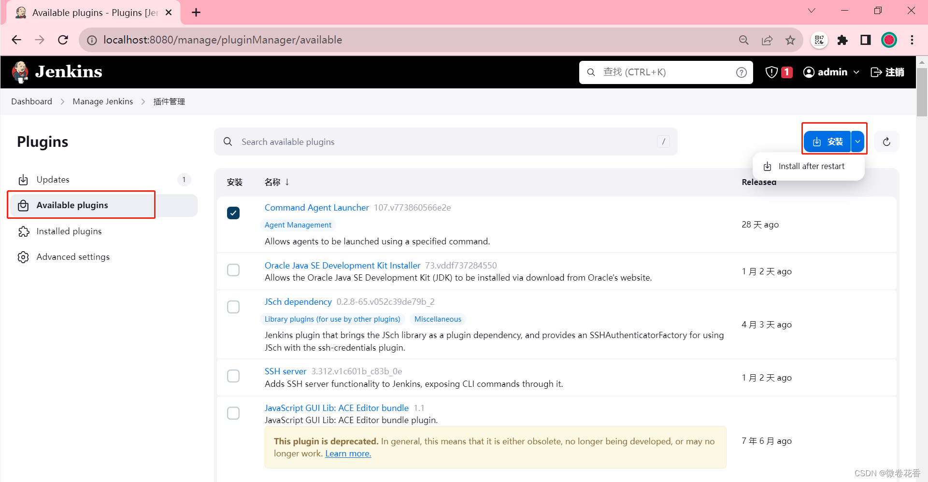The width and height of the screenshot is (928, 482).
Task: Filter by Miscellaneous tag
Action: [x=438, y=319]
